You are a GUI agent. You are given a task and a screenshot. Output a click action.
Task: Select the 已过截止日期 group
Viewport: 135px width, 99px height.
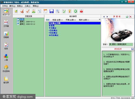tap(74, 23)
